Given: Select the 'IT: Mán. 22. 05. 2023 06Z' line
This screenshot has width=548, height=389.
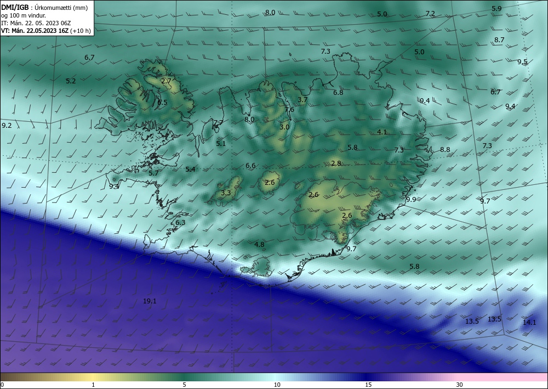Looking at the screenshot, I should click(36, 23).
